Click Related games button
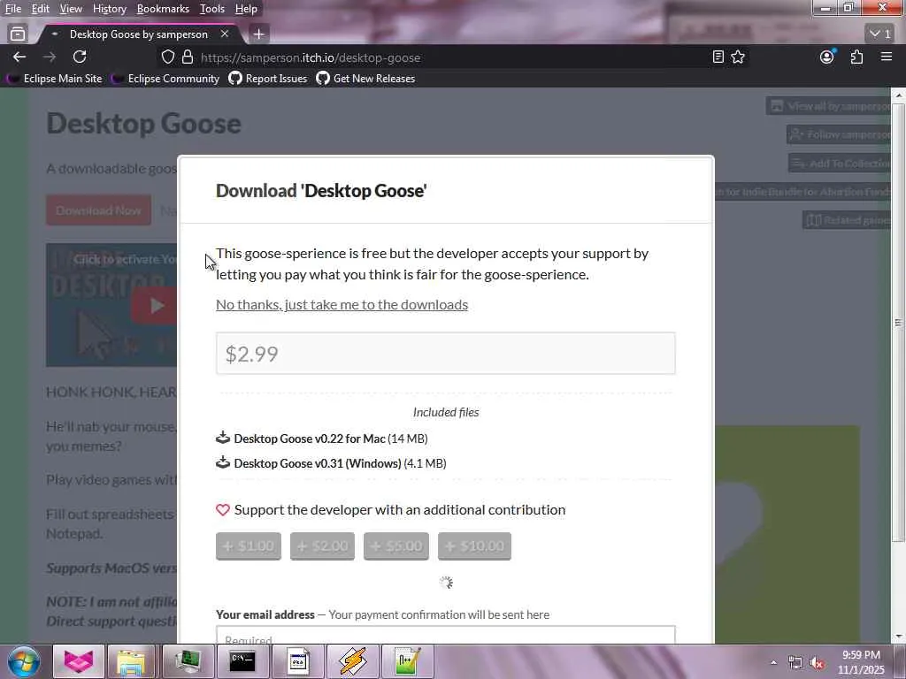The height and width of the screenshot is (679, 906). (847, 220)
